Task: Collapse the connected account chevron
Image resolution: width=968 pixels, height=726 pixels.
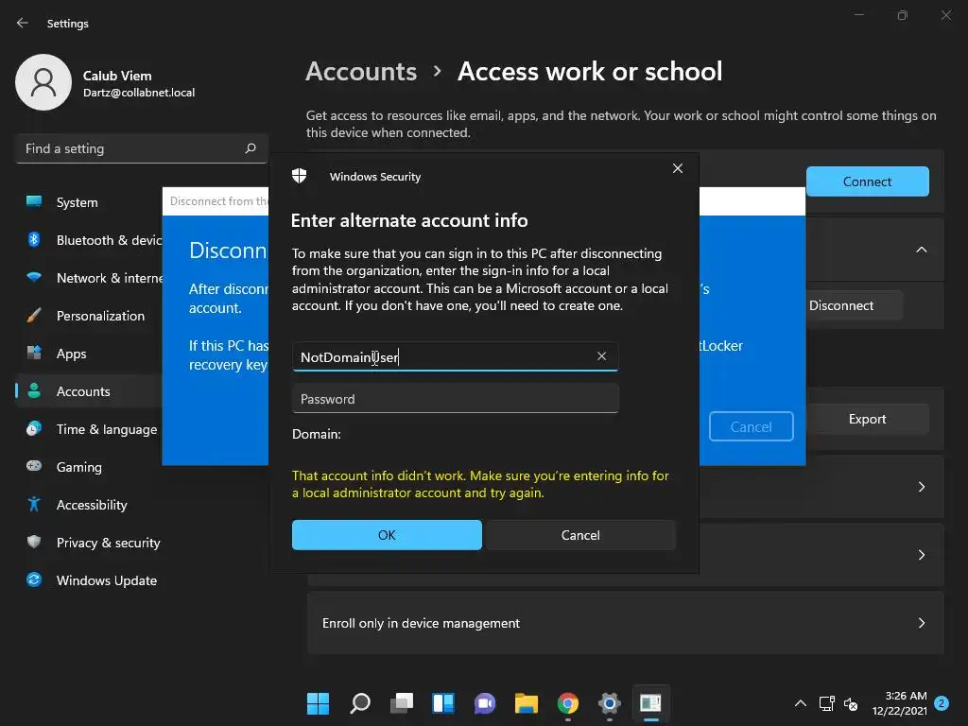Action: pos(921,250)
